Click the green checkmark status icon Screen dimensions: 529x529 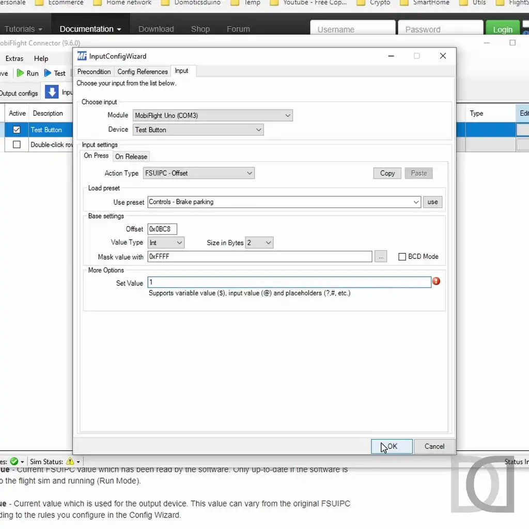coord(14,461)
